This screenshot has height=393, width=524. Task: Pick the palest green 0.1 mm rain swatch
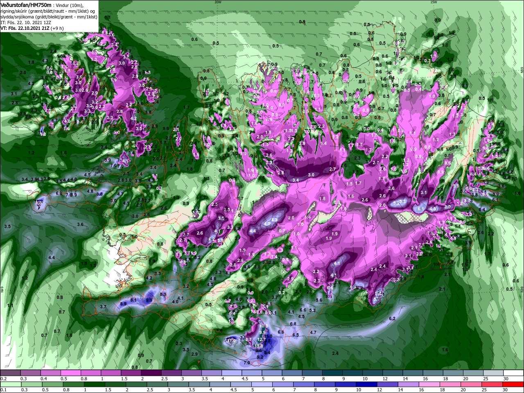click(x=10, y=385)
